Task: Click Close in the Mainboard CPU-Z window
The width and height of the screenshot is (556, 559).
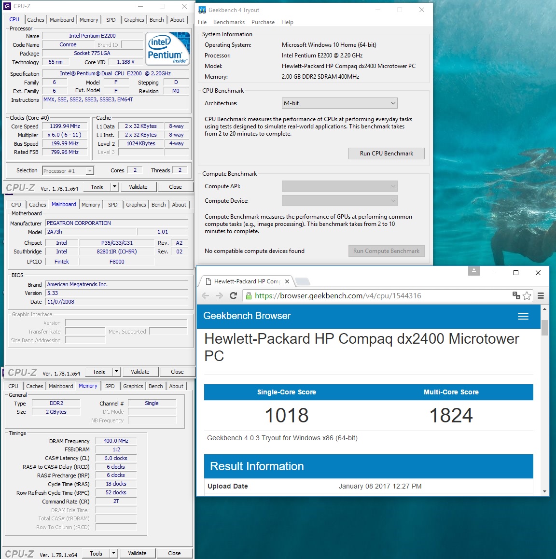Action: pos(177,372)
